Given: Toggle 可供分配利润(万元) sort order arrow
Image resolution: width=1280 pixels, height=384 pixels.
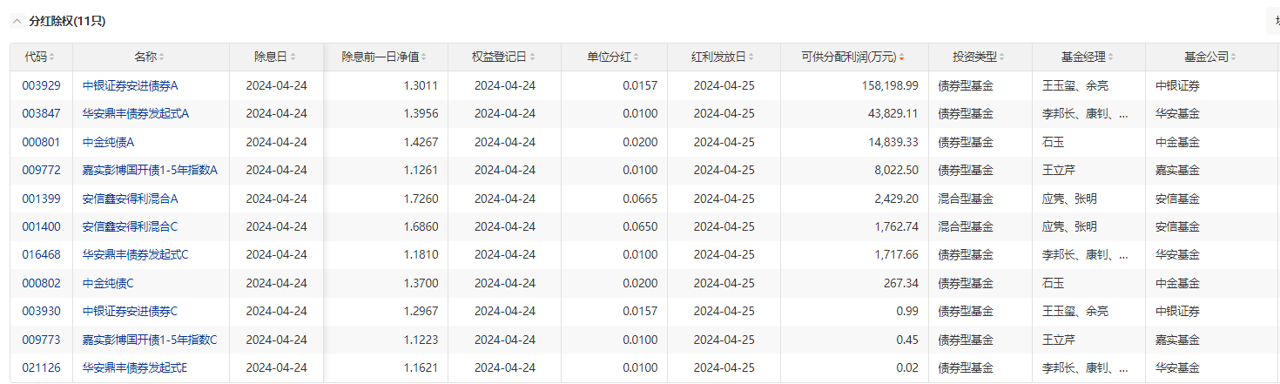Looking at the screenshot, I should (x=901, y=57).
